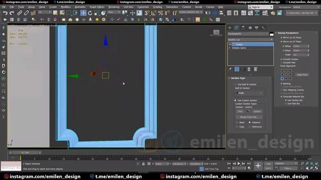Open the Motion panel tab icon
Image resolution: width=321 pixels, height=180 pixels.
pos(250,28)
